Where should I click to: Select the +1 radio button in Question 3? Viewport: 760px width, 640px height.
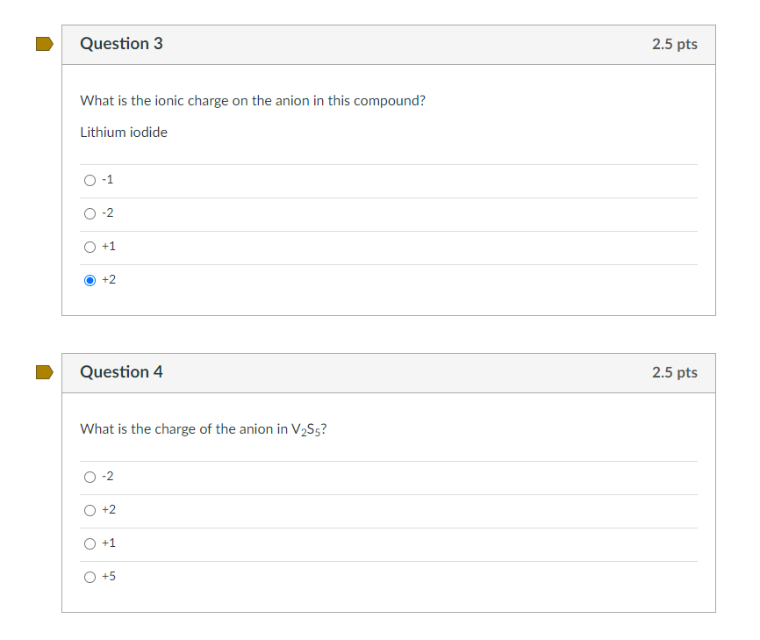point(90,247)
